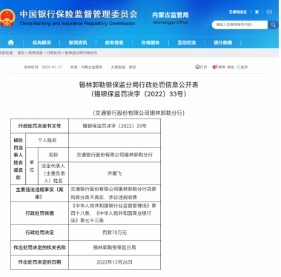
Task: Click the green more-sharing icon
Action: (x=238, y=67)
